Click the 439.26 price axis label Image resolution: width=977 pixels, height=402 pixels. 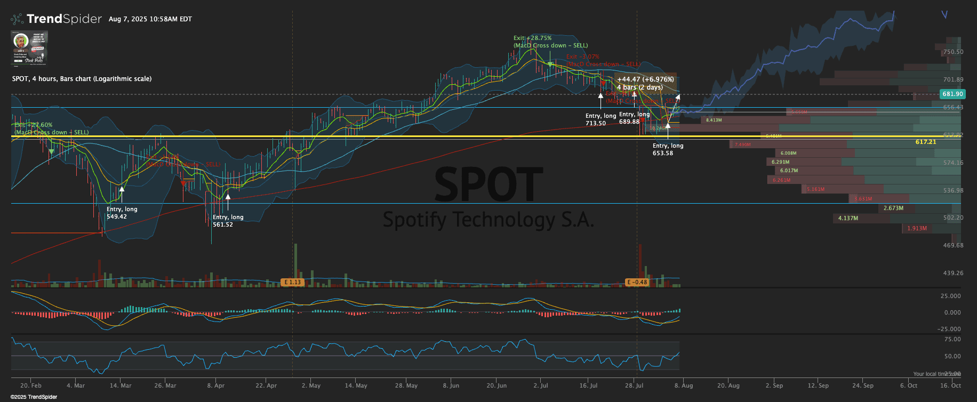click(953, 273)
